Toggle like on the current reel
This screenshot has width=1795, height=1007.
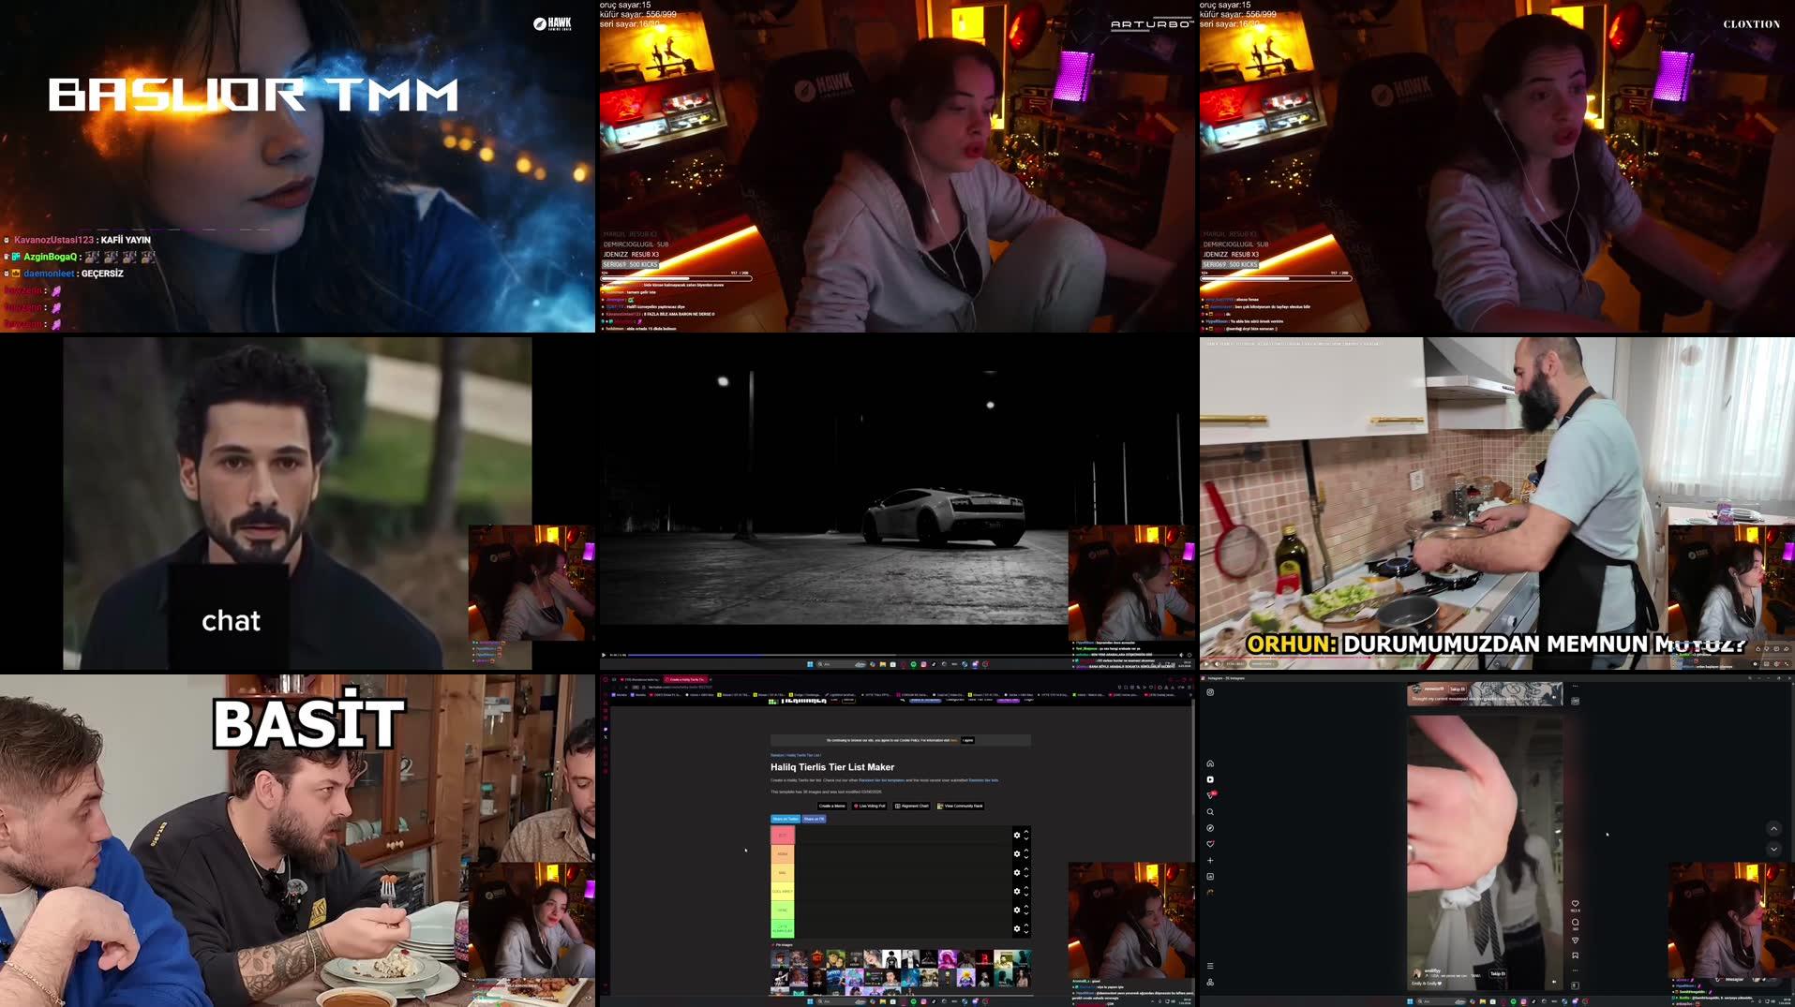point(1576,903)
